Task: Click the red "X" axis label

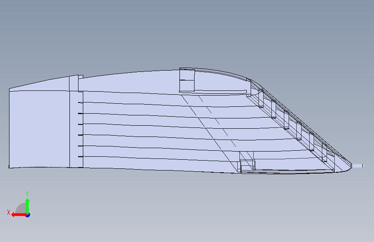Action: point(9,212)
